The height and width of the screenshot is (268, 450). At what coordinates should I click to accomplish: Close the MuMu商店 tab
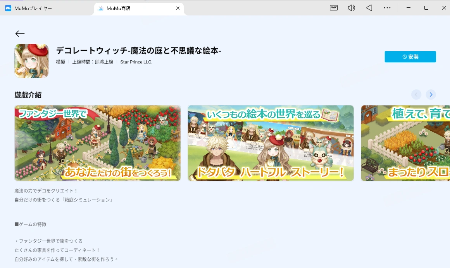(x=178, y=8)
